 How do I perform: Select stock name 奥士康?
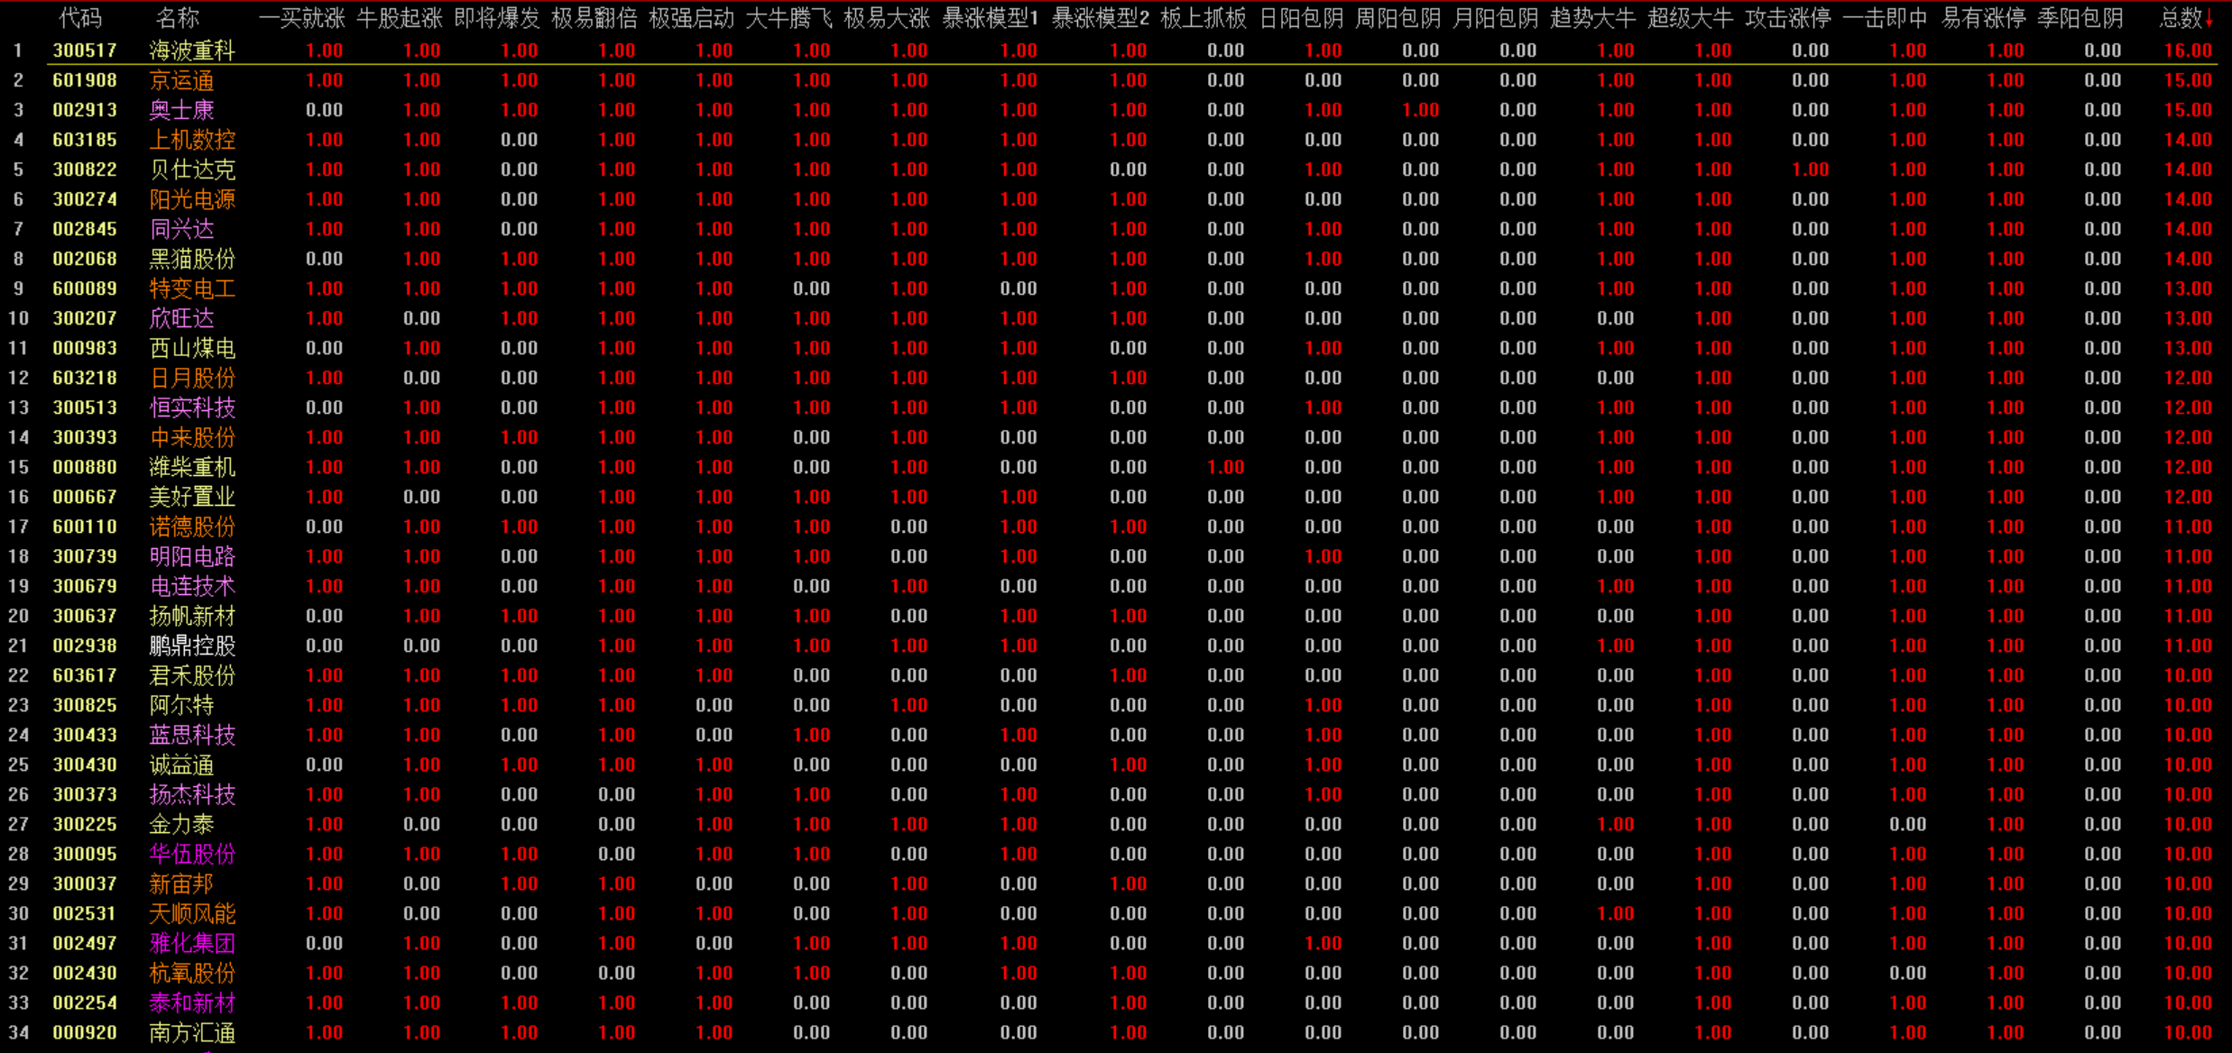pos(181,110)
